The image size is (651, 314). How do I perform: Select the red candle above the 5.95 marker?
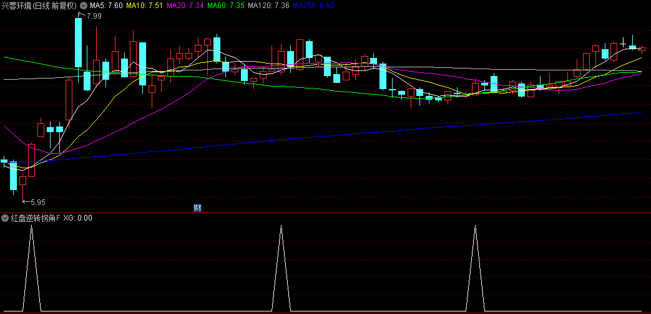22,181
